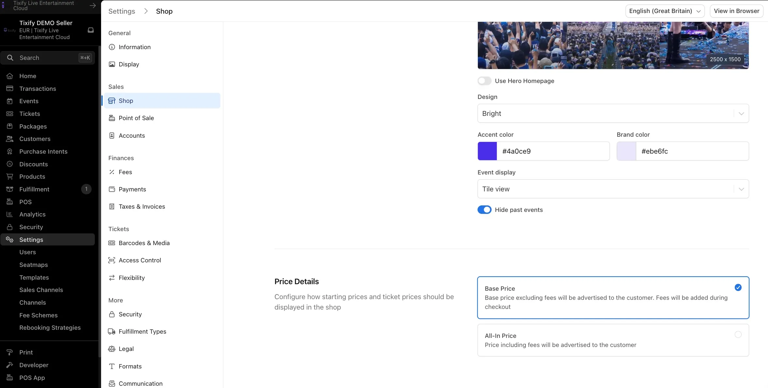
Task: Click the Home house icon in sidebar
Action: tap(10, 76)
